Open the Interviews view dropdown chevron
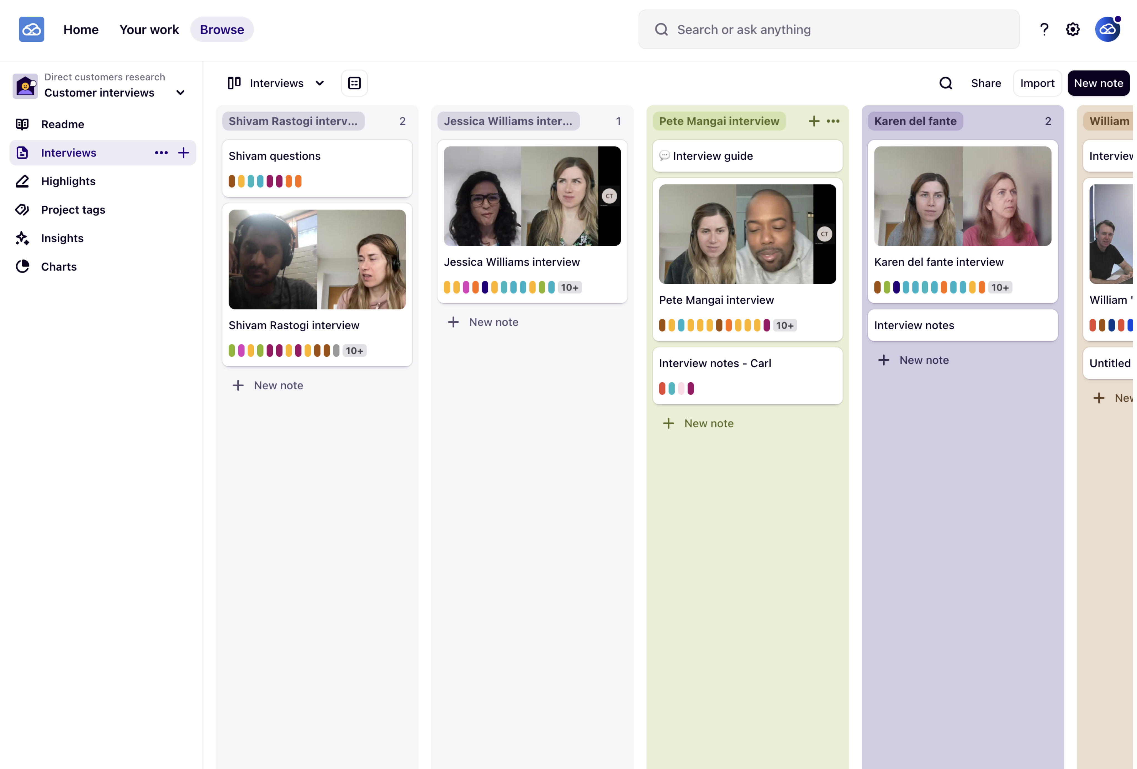1137x769 pixels. tap(320, 83)
